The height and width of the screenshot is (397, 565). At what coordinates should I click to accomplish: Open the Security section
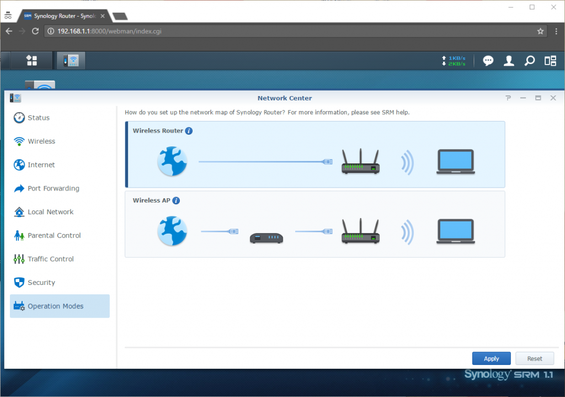click(x=60, y=283)
